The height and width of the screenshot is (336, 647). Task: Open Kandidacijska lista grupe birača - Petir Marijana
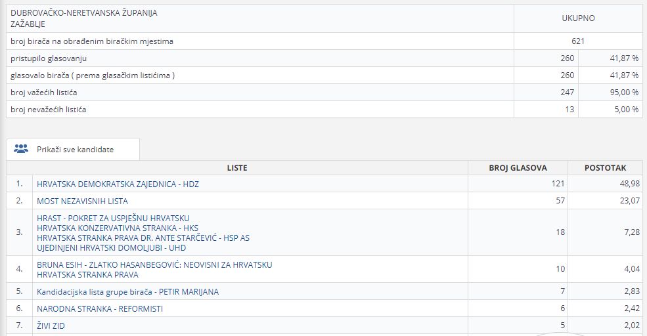click(x=127, y=291)
